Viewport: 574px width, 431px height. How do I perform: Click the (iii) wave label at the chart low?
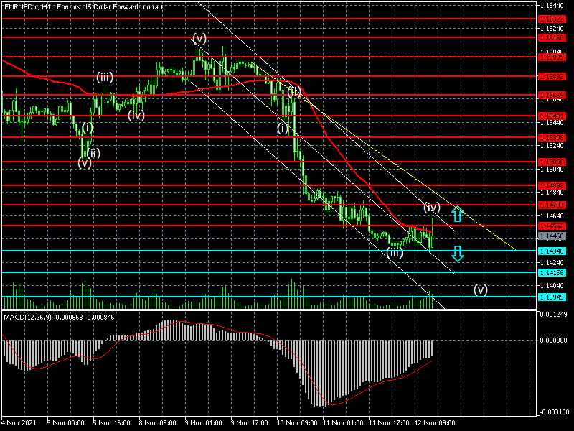(x=395, y=252)
